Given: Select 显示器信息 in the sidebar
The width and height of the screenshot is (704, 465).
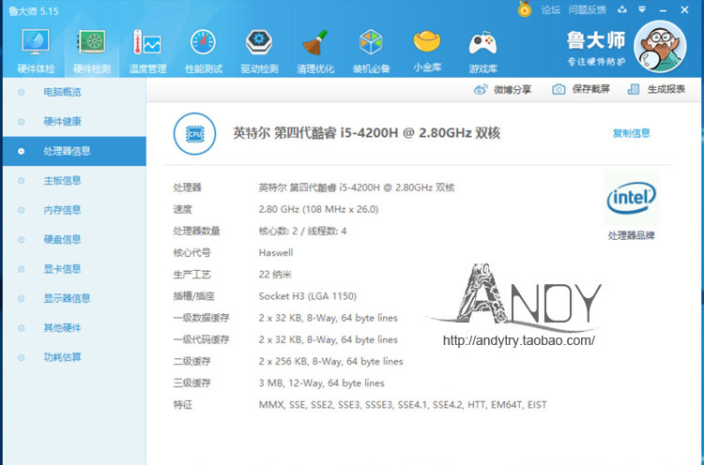Looking at the screenshot, I should pos(74,298).
